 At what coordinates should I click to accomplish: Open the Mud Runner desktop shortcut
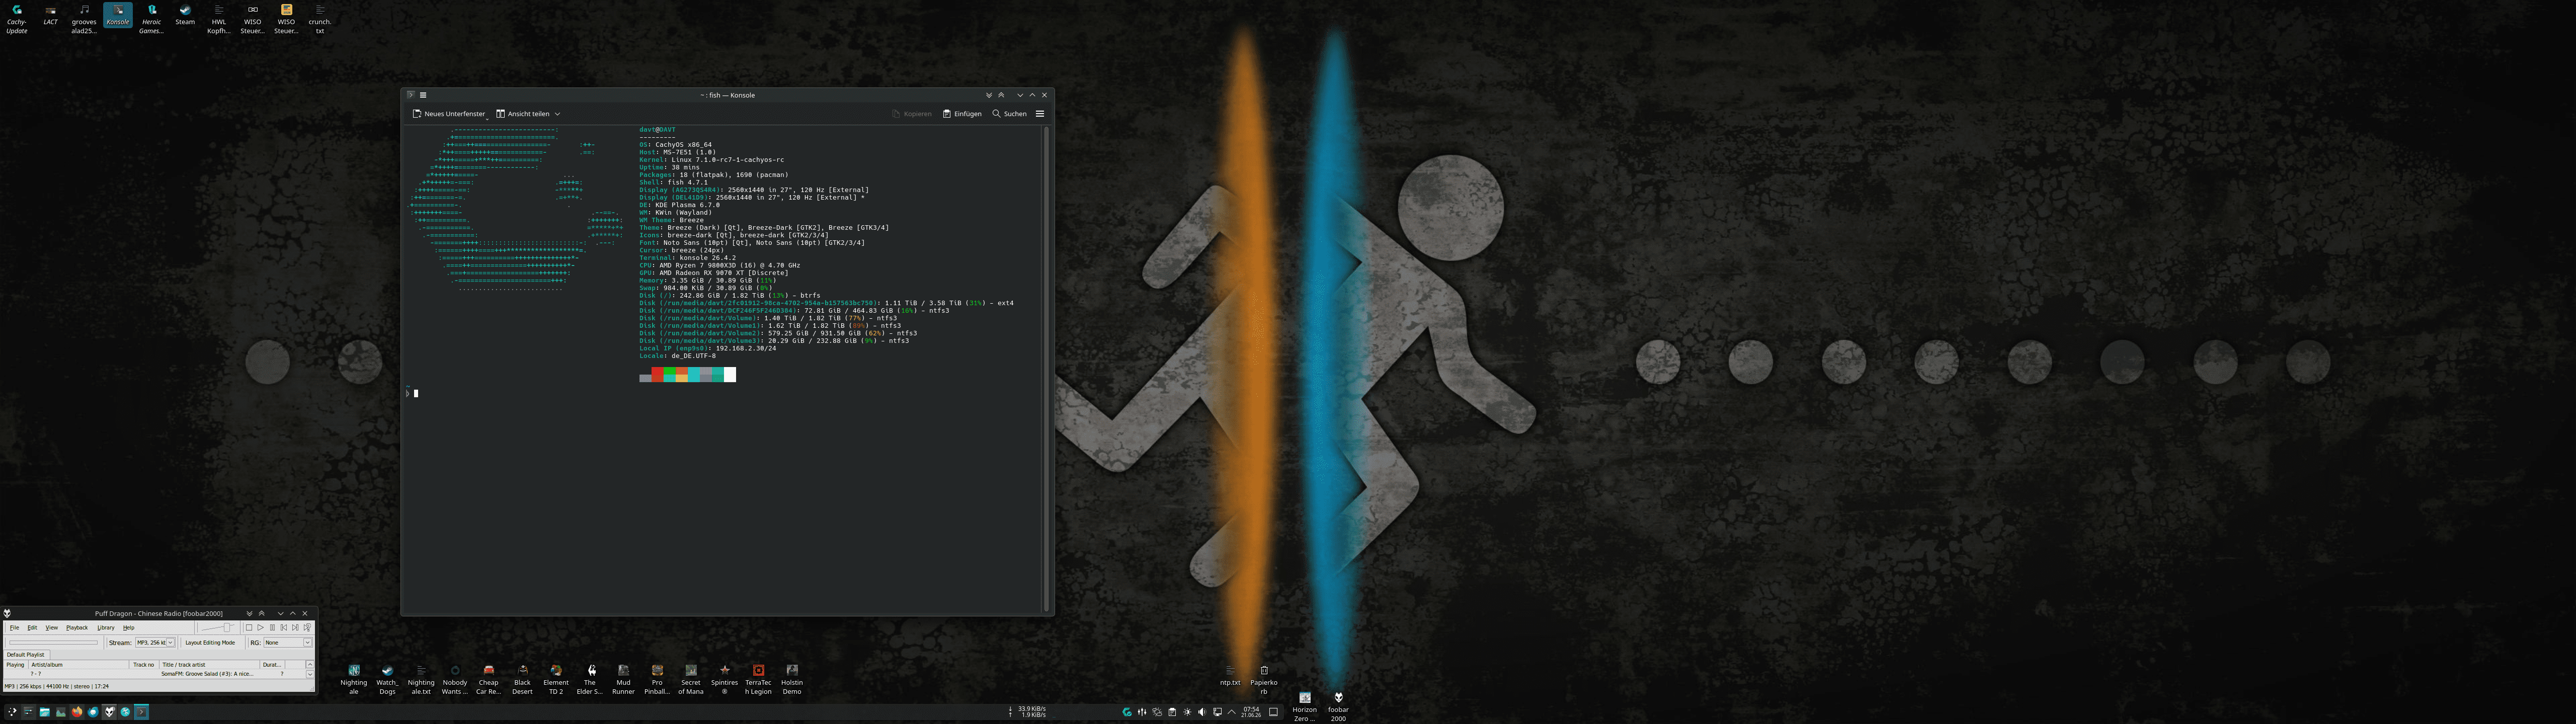point(623,679)
